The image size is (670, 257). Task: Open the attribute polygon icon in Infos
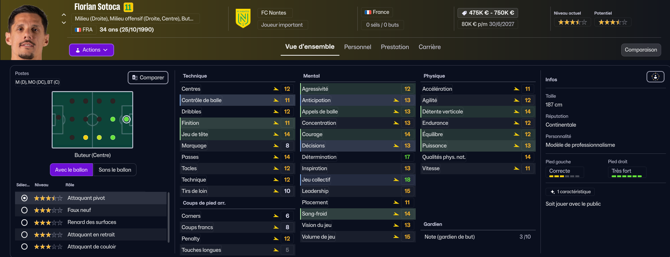655,77
